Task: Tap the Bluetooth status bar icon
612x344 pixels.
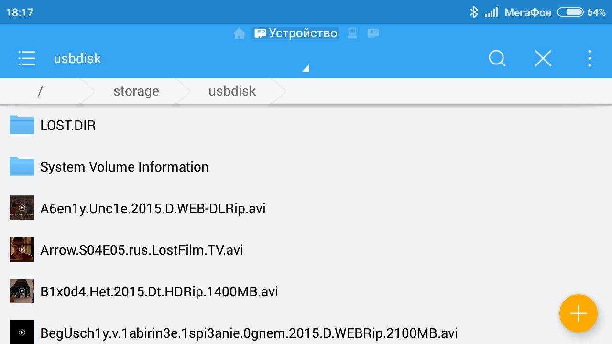Action: coord(474,12)
